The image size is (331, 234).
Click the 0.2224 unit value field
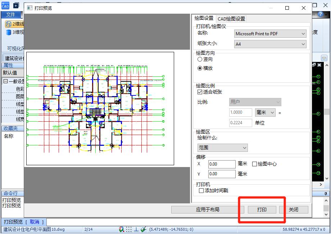(241, 123)
